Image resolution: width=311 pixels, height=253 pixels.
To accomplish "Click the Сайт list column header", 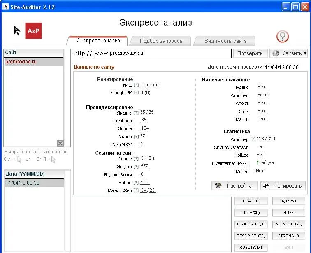I will [34, 53].
